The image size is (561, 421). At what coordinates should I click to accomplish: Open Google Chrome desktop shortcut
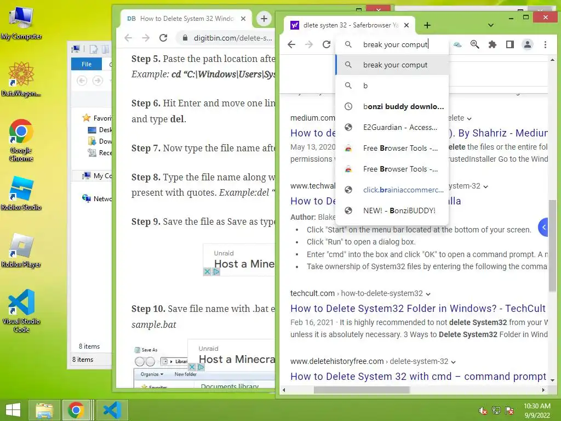click(21, 140)
